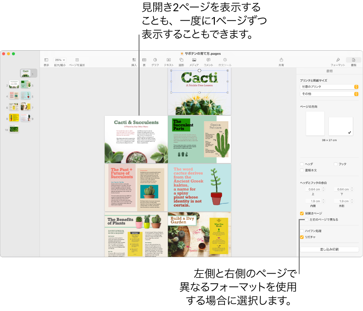Adjust the 上 margin stepper
This screenshot has height=311, width=363.
pyautogui.click(x=323, y=189)
